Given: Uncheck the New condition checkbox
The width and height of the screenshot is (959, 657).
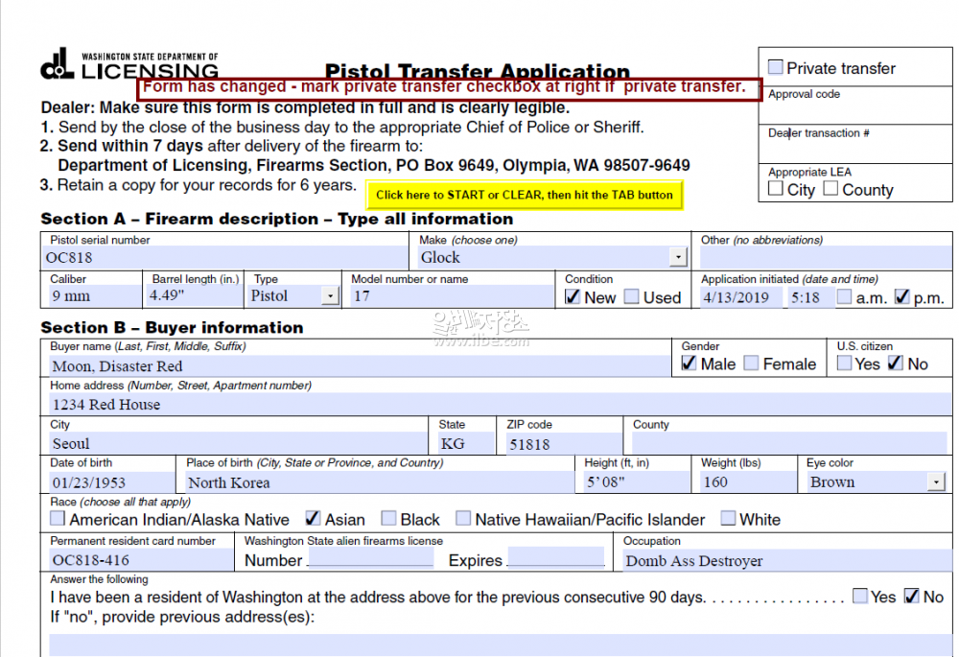Looking at the screenshot, I should point(573,297).
